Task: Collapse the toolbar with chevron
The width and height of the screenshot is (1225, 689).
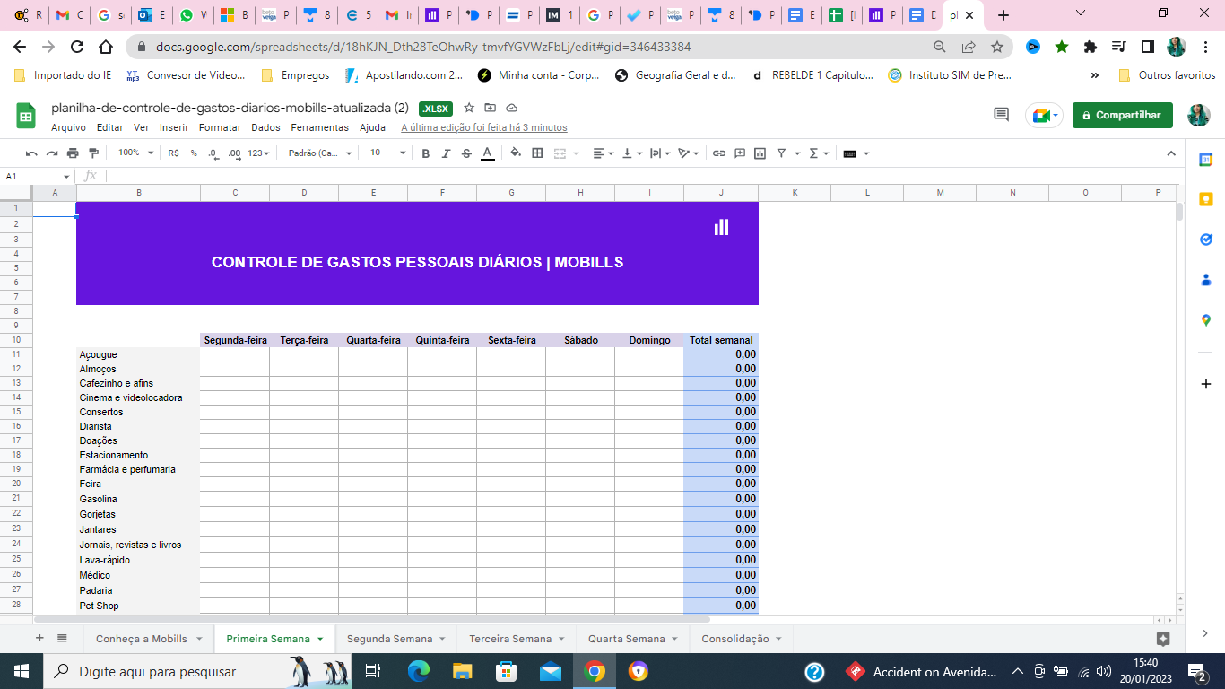Action: pyautogui.click(x=1171, y=153)
